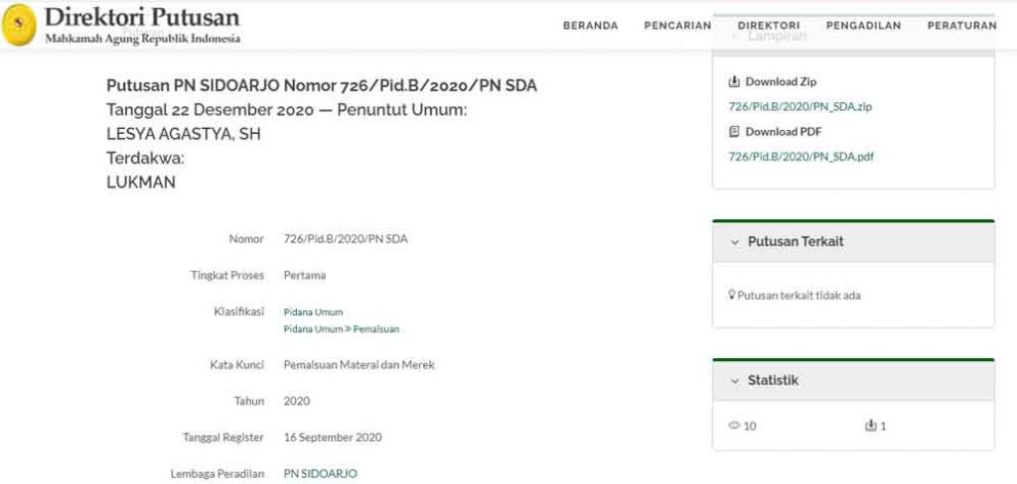The width and height of the screenshot is (1017, 484).
Task: Select the Tahun value 2020
Action: pos(296,401)
